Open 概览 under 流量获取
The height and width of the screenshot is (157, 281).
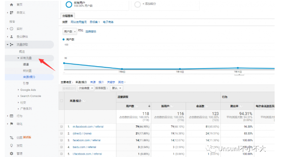coord(22,52)
